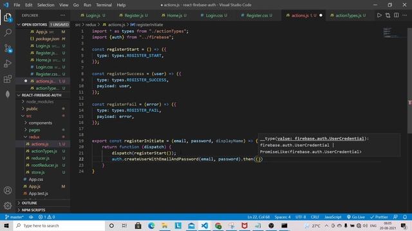Open the Extensions view

click(8, 79)
